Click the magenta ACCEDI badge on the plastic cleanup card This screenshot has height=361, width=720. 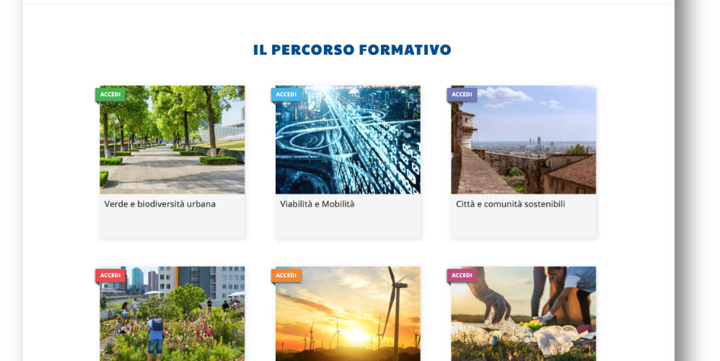(x=462, y=276)
